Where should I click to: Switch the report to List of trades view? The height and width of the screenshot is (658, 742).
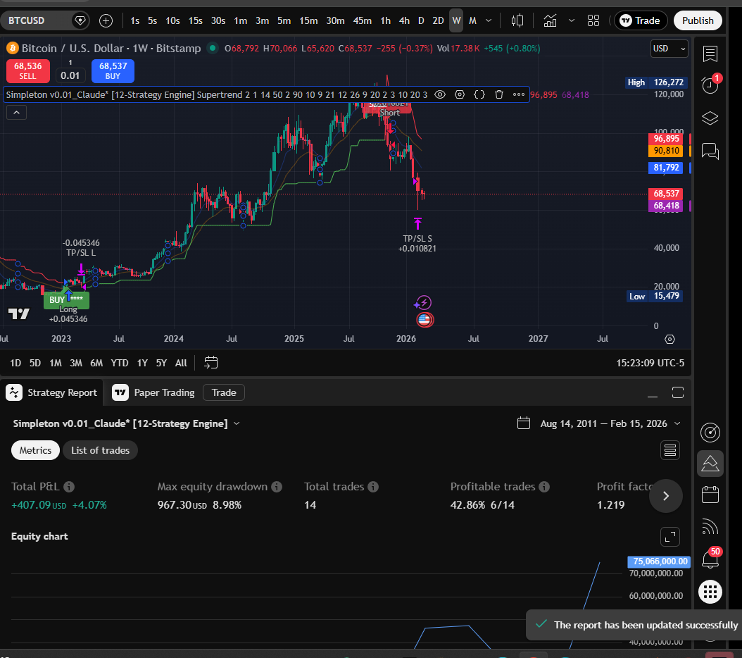[x=100, y=450]
